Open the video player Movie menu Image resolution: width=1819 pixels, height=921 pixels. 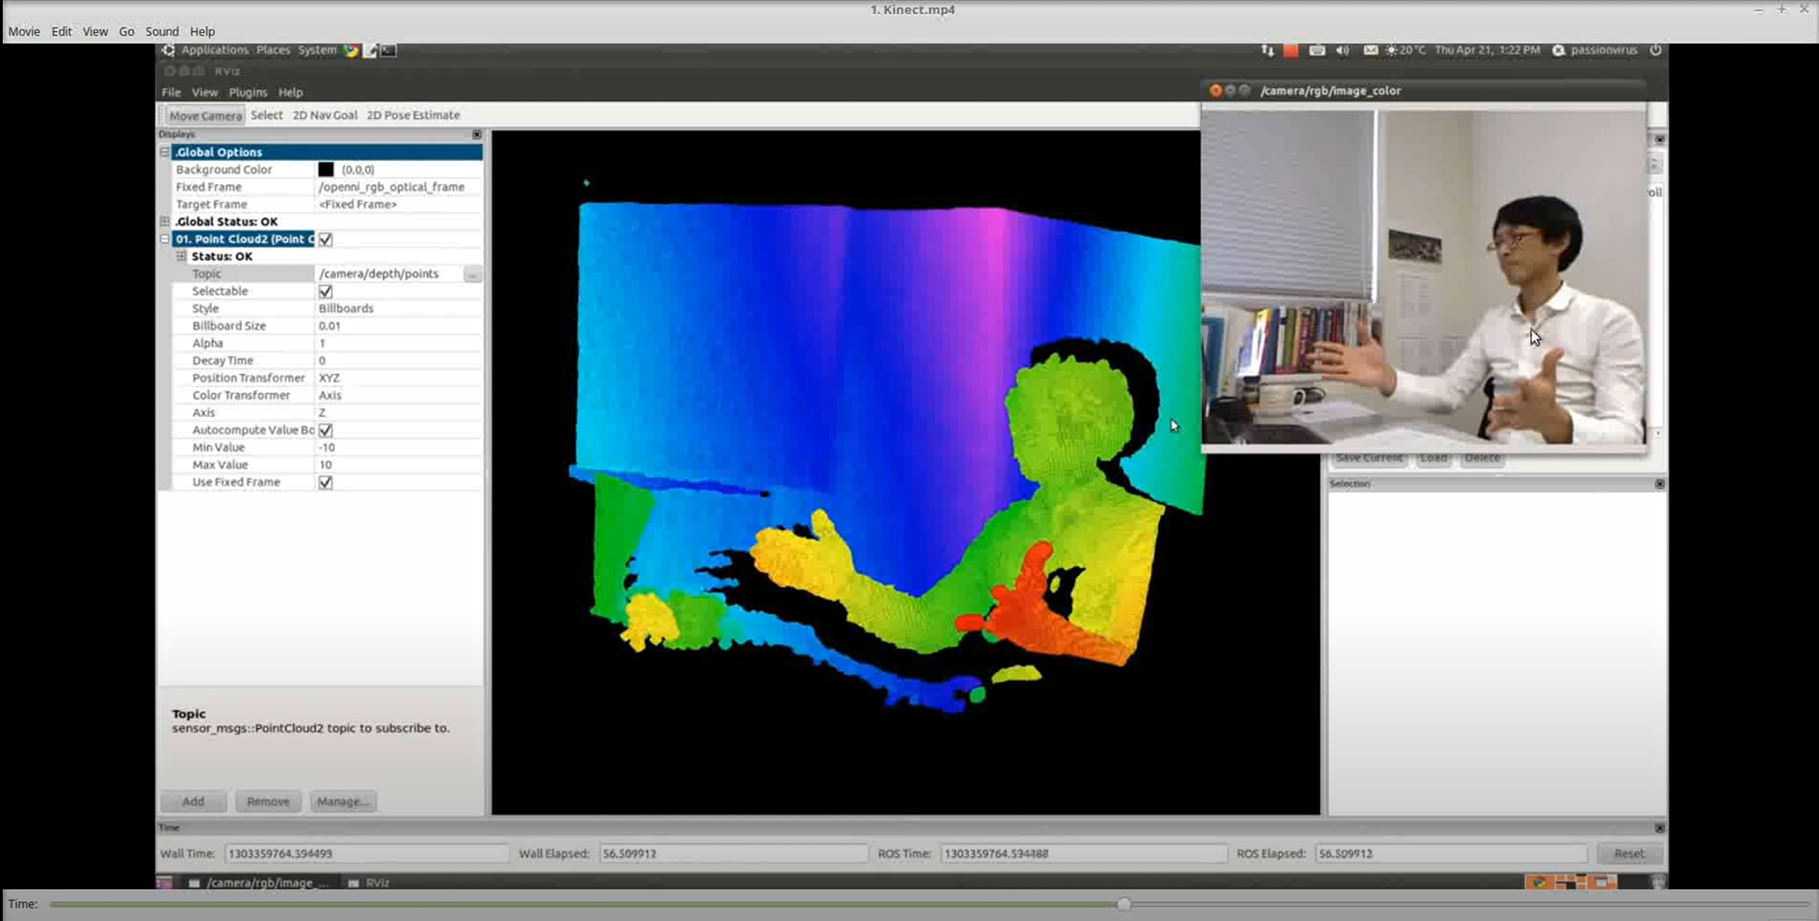pos(25,31)
